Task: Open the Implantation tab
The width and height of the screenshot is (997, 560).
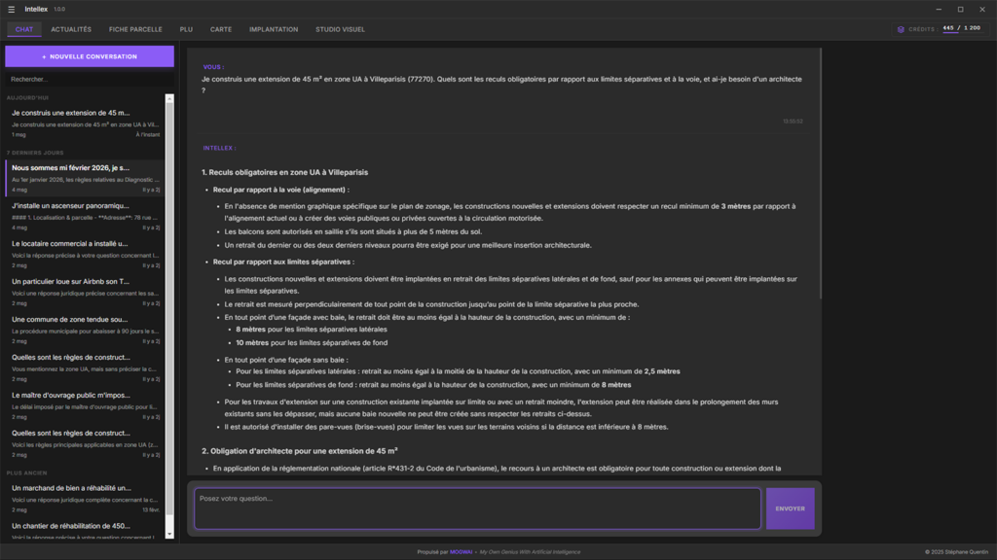Action: coord(274,29)
